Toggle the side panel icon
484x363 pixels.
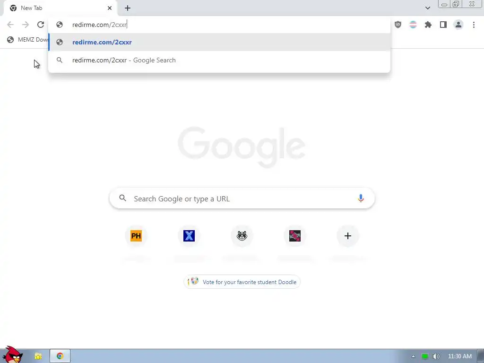pos(443,25)
